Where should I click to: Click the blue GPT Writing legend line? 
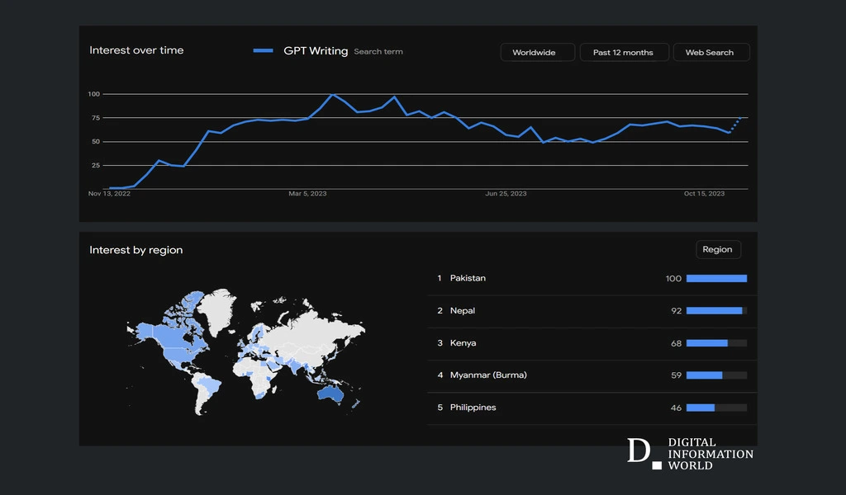tap(264, 51)
